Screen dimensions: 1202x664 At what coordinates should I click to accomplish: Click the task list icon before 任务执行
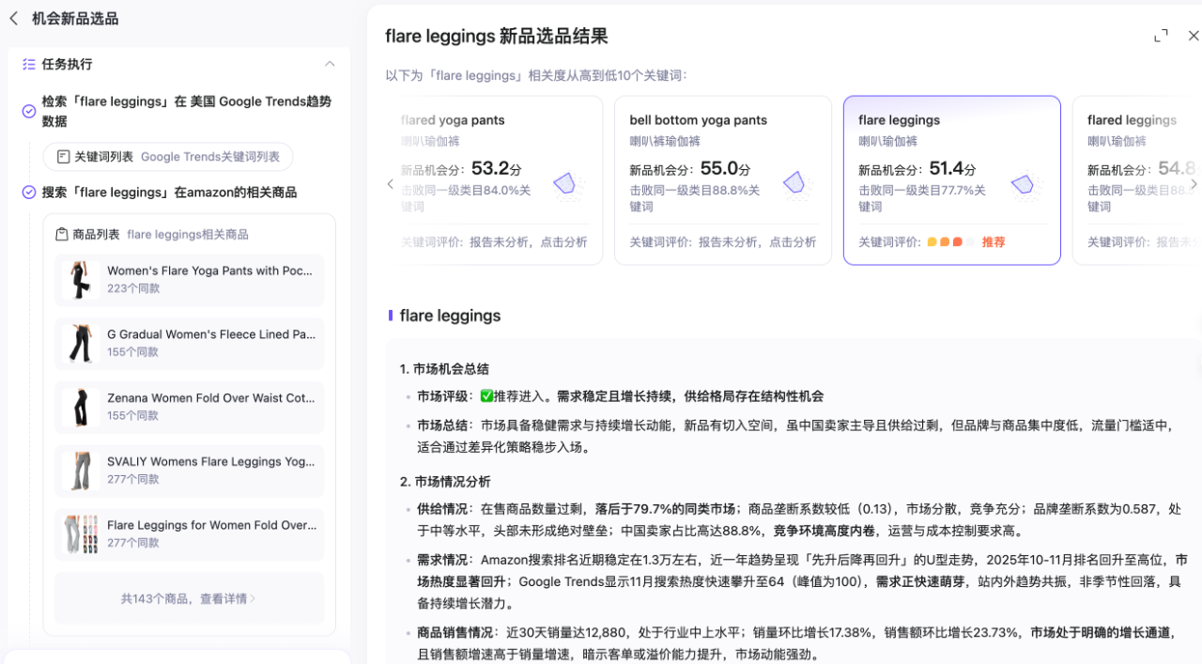pyautogui.click(x=30, y=64)
